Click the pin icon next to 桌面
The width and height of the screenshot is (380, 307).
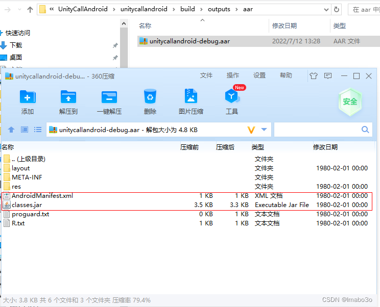pyautogui.click(x=115, y=58)
